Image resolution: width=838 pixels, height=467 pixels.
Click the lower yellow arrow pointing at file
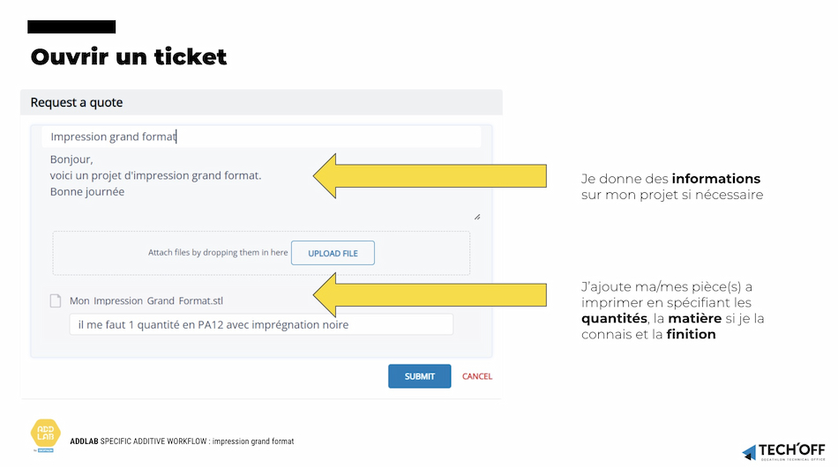click(430, 294)
